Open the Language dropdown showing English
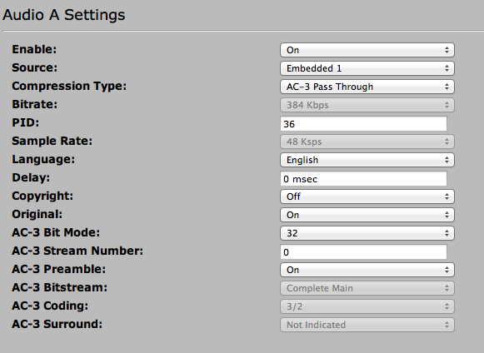 click(x=367, y=160)
